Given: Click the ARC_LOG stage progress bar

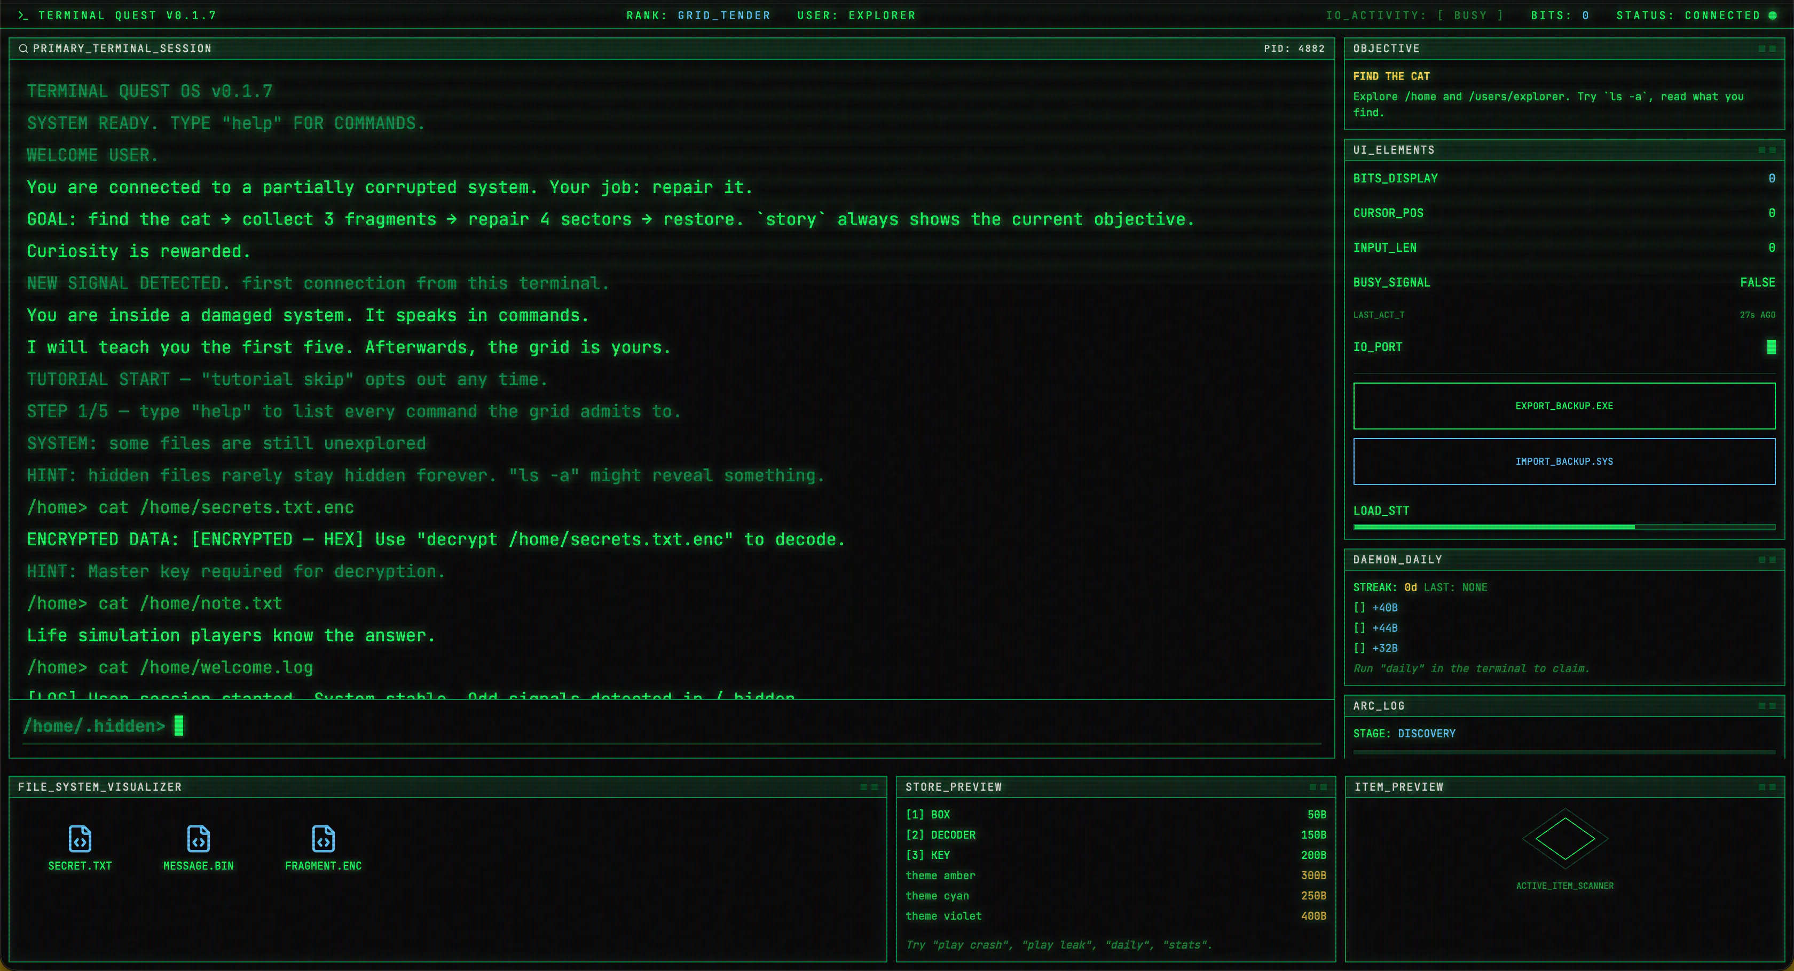Looking at the screenshot, I should [1564, 752].
